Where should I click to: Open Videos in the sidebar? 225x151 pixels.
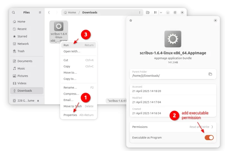[x=27, y=83]
